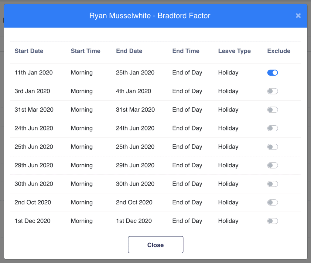Viewport: 311px width, 263px height.
Task: Click the dialog title Ryan Musselwhite - Bradford Factor
Action: click(x=150, y=16)
